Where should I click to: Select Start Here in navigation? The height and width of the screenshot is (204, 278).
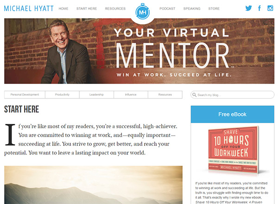click(87, 8)
